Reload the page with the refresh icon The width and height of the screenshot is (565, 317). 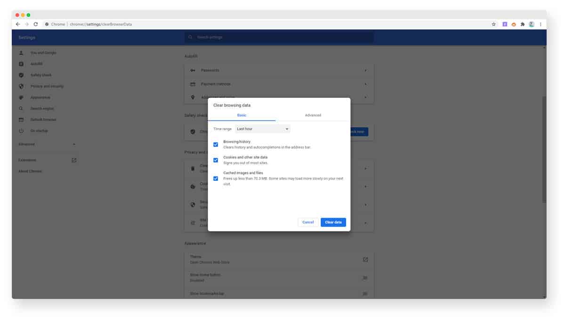36,24
